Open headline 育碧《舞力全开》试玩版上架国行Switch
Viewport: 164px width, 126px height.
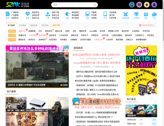pyautogui.click(x=97, y=108)
